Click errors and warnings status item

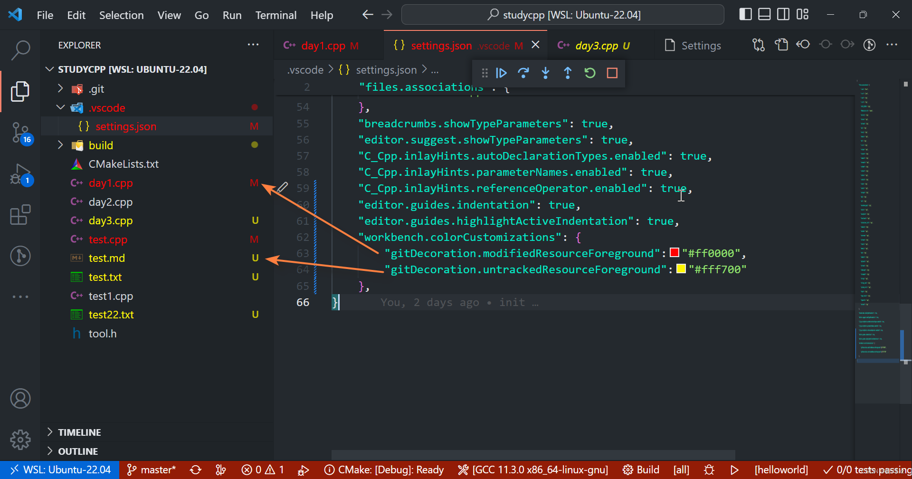(263, 470)
